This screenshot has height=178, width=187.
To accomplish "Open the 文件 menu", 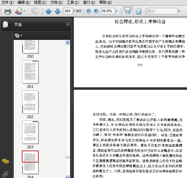I will point(7,2).
